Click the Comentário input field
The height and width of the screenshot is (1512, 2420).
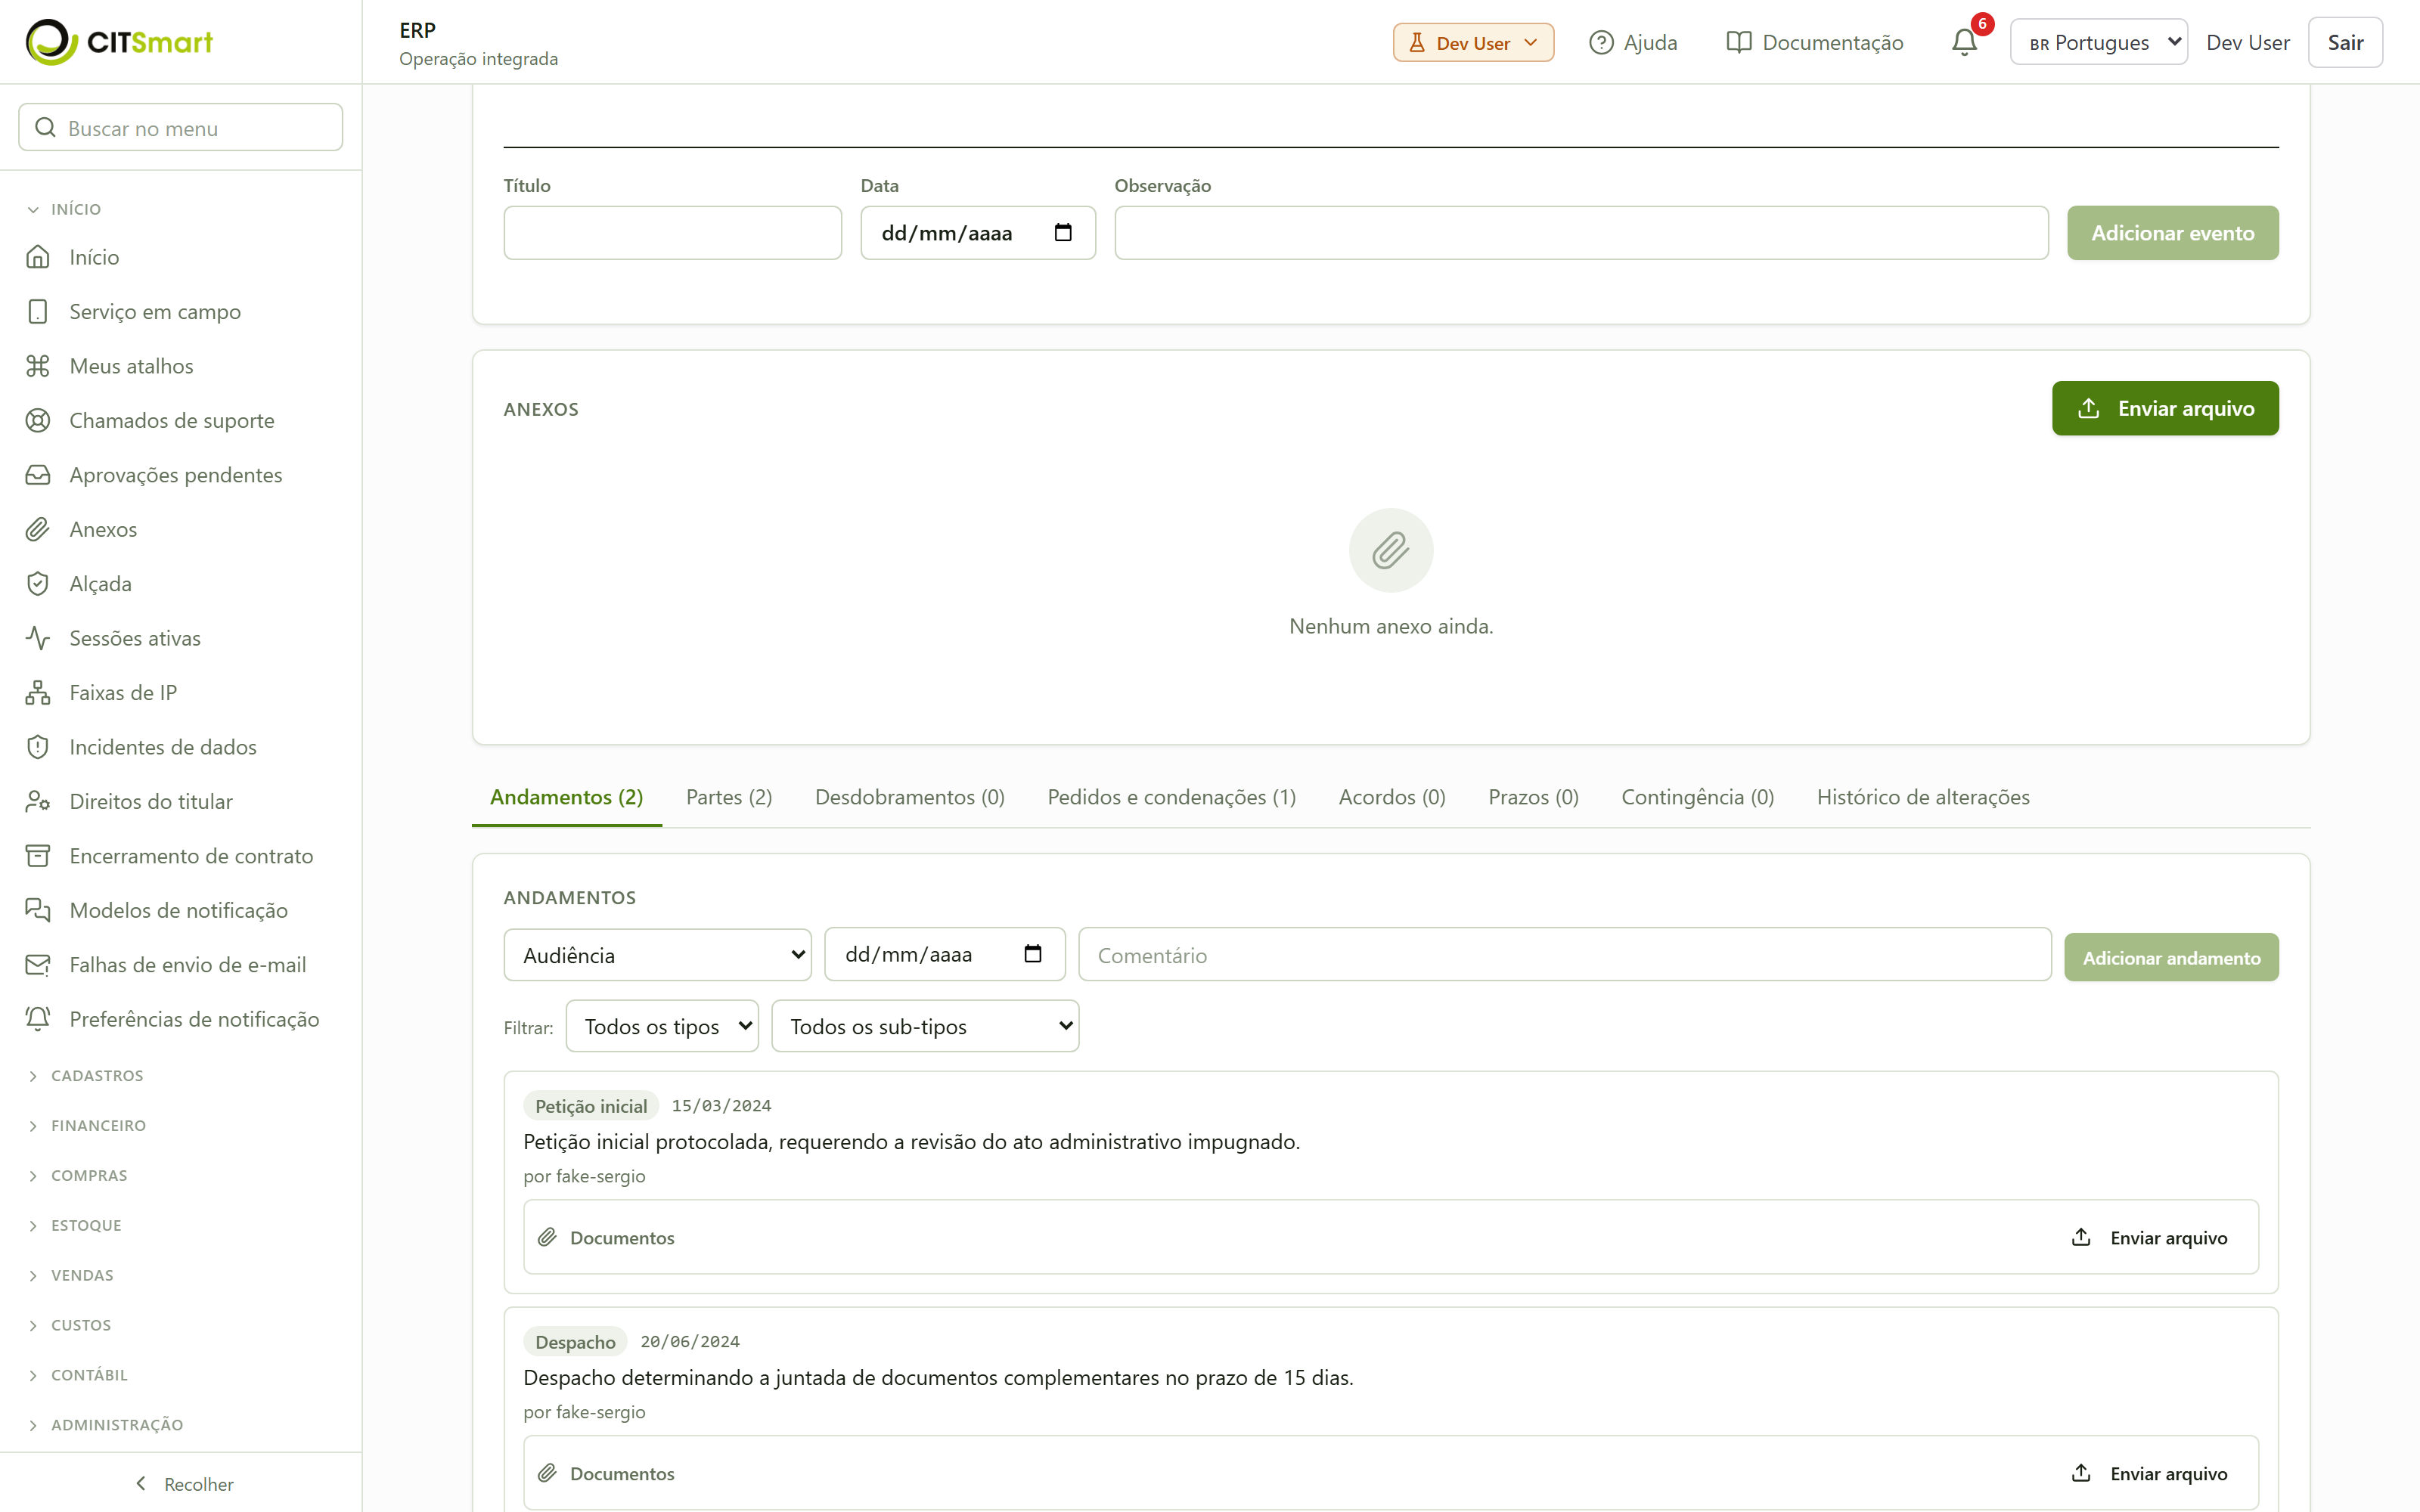tap(1564, 955)
